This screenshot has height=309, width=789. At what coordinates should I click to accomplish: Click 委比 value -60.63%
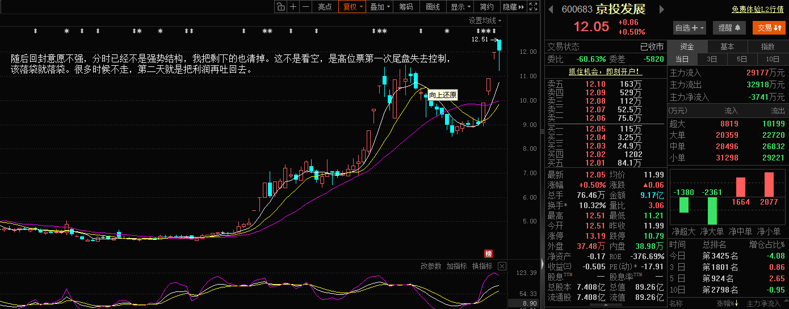pyautogui.click(x=591, y=59)
